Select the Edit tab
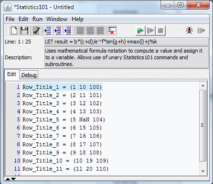 click(11, 74)
